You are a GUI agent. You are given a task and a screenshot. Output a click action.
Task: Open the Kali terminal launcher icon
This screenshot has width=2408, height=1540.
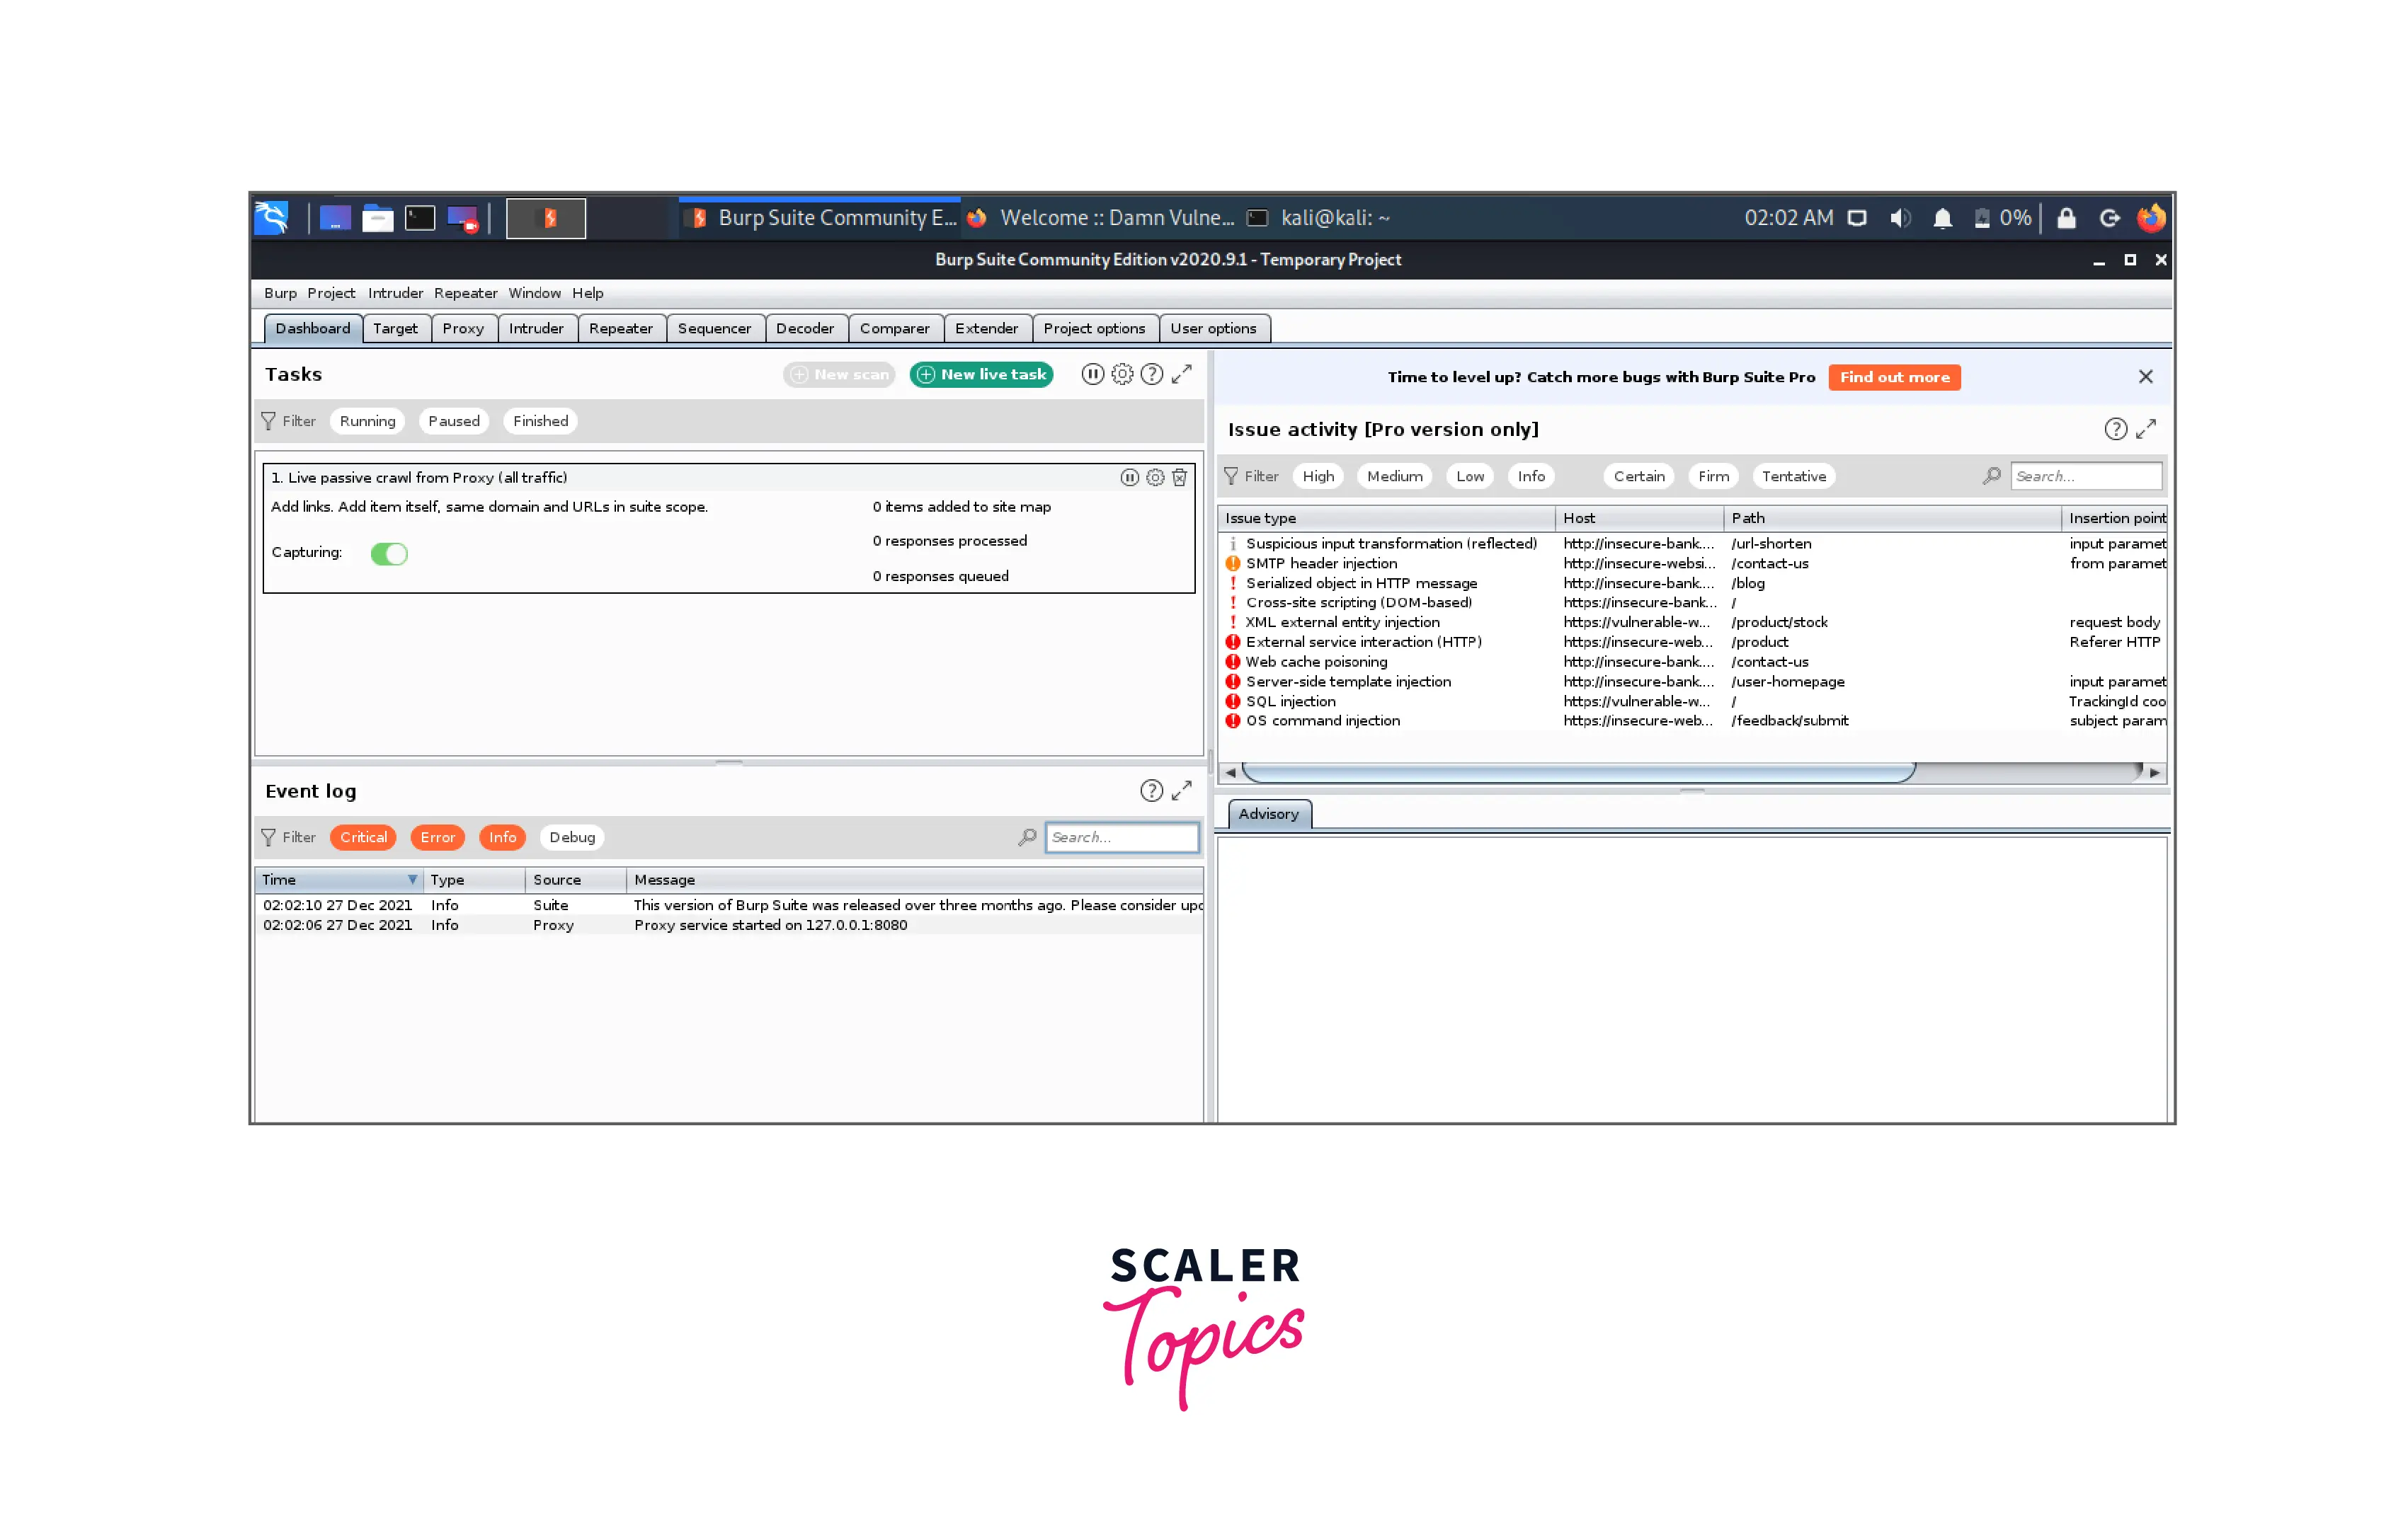coord(419,218)
